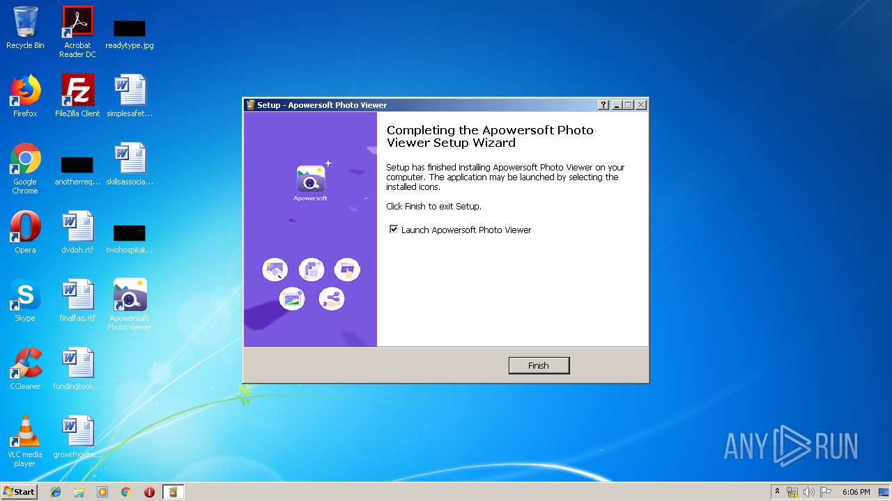Select Google Chrome desktop shortcut
Image resolution: width=892 pixels, height=501 pixels.
coord(25,168)
